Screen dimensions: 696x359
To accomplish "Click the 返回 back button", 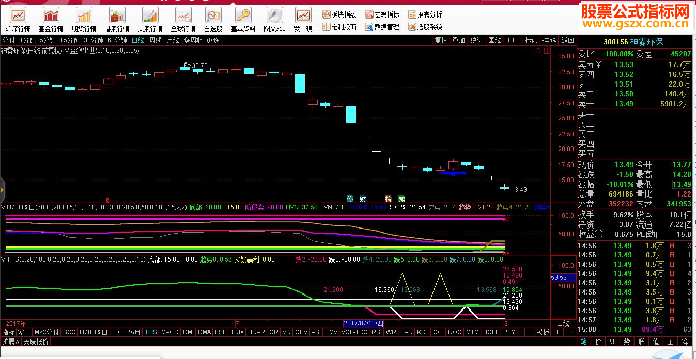I will [567, 40].
